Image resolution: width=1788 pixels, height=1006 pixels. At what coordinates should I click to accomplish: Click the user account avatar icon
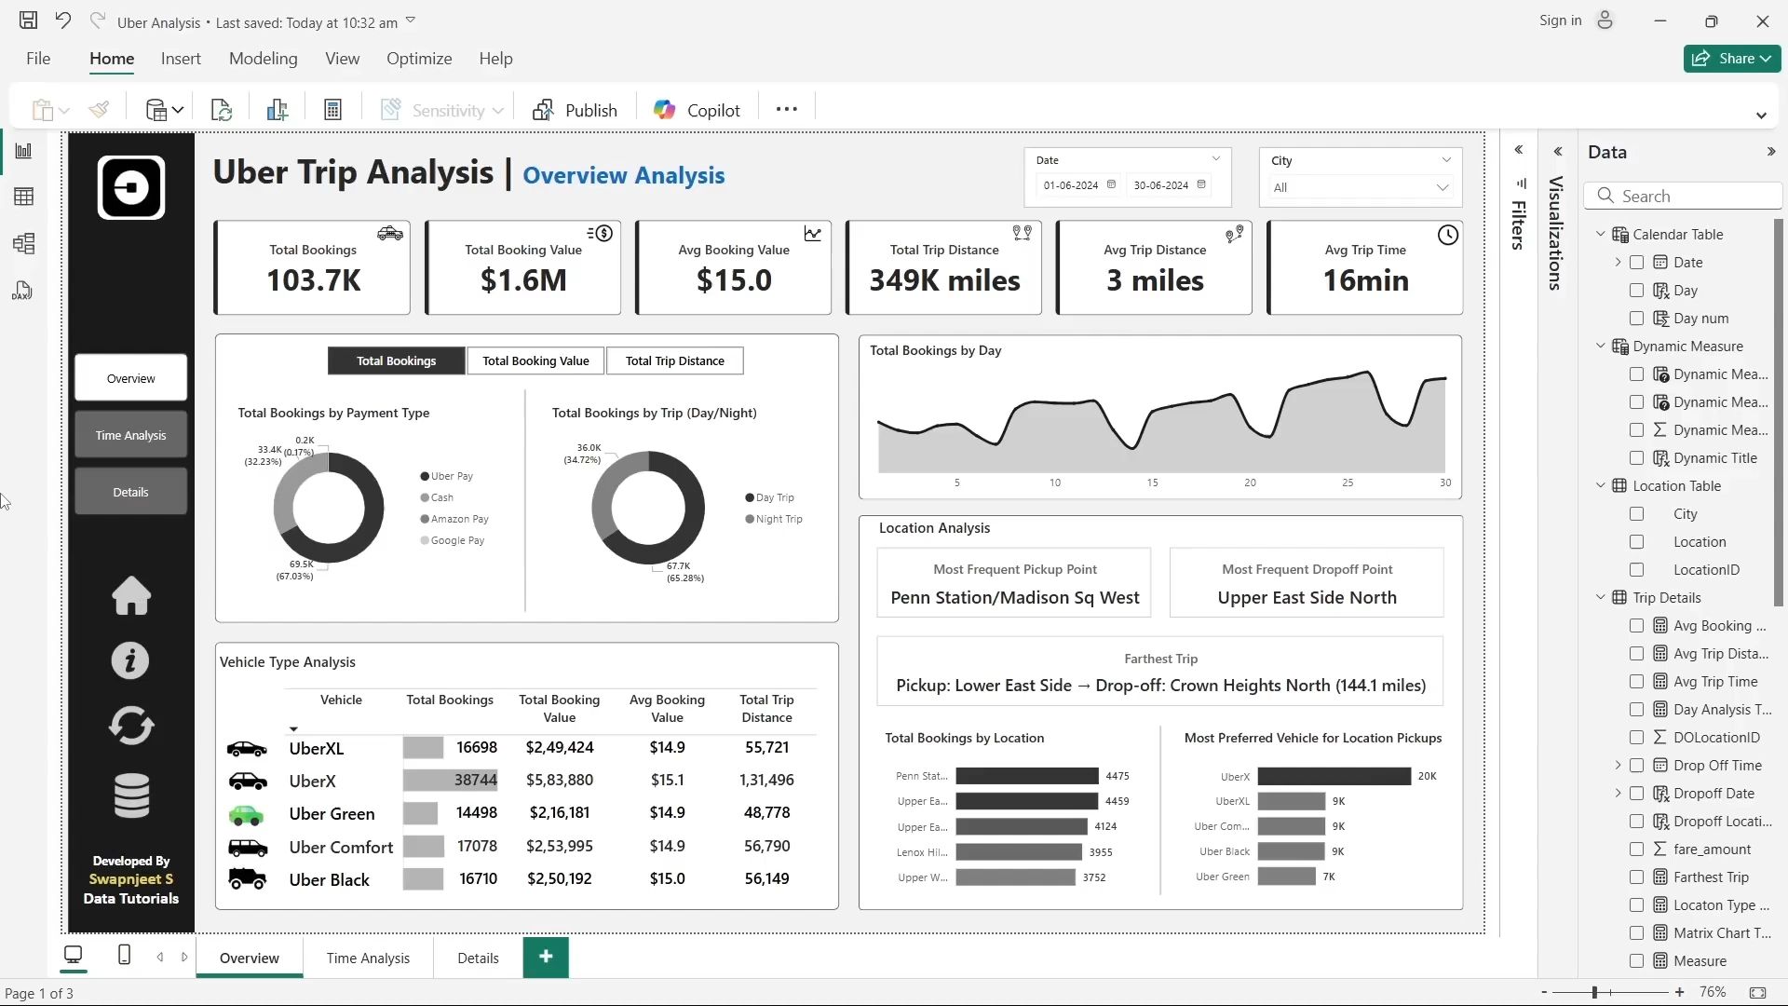point(1605,20)
